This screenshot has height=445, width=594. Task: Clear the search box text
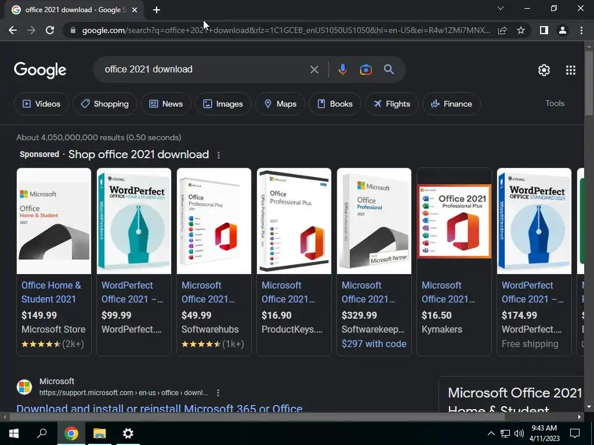pos(314,70)
